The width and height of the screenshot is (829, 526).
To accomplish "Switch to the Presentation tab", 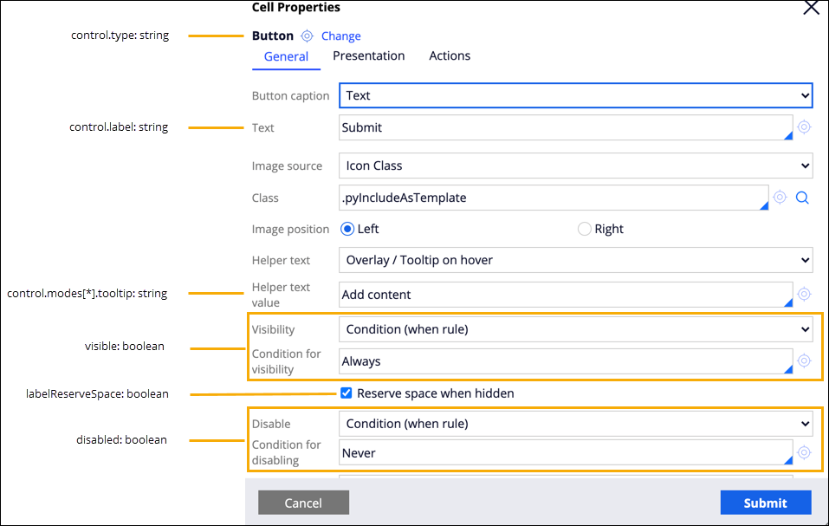I will [x=368, y=55].
